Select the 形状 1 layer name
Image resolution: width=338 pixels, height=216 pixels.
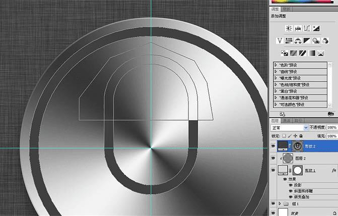(310, 170)
